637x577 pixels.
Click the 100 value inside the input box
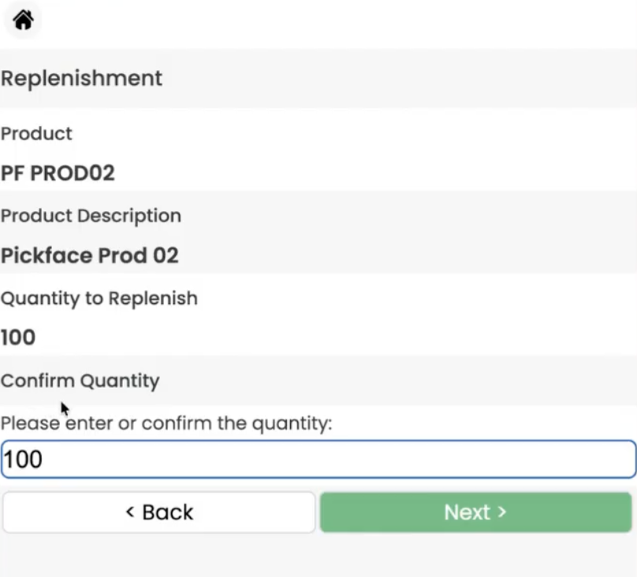23,460
